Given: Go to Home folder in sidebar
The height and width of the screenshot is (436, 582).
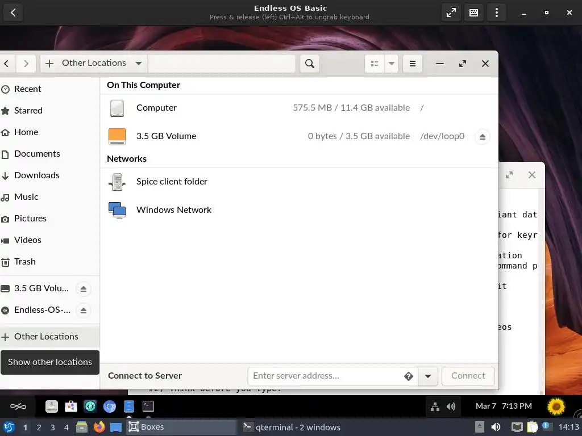Looking at the screenshot, I should coord(50,132).
